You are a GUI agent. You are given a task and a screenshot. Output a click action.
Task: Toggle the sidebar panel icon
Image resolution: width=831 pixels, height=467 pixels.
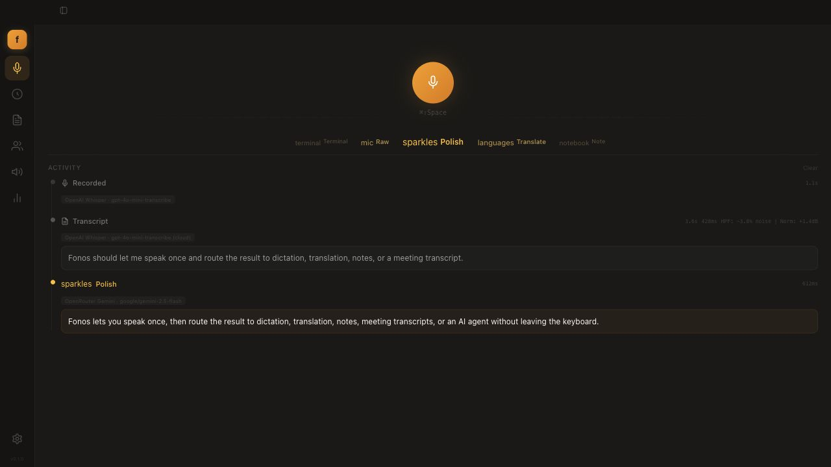pyautogui.click(x=64, y=10)
